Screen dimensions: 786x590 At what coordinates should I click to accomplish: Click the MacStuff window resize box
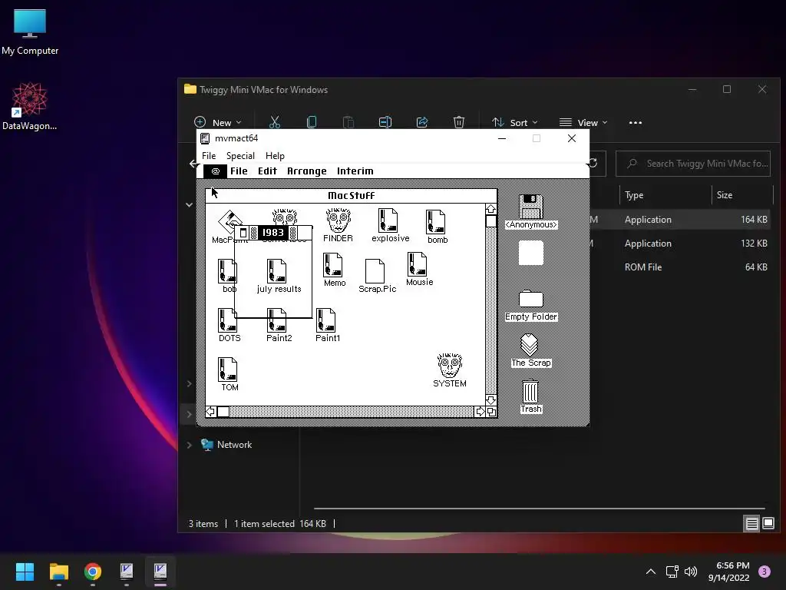491,412
